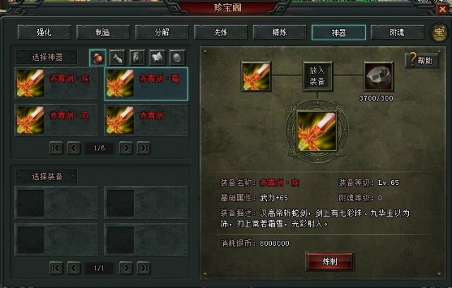The height and width of the screenshot is (288, 452).
Task: Select the pouch category filter icon
Action: pos(97,58)
